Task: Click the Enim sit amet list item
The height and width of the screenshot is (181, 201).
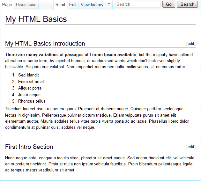Action: point(31,82)
